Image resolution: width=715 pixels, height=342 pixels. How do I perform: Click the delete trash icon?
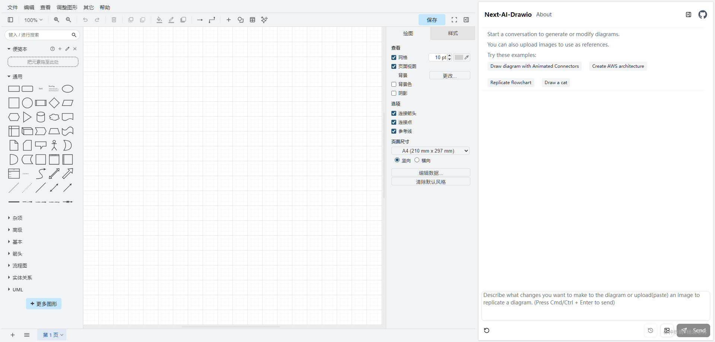(x=114, y=20)
